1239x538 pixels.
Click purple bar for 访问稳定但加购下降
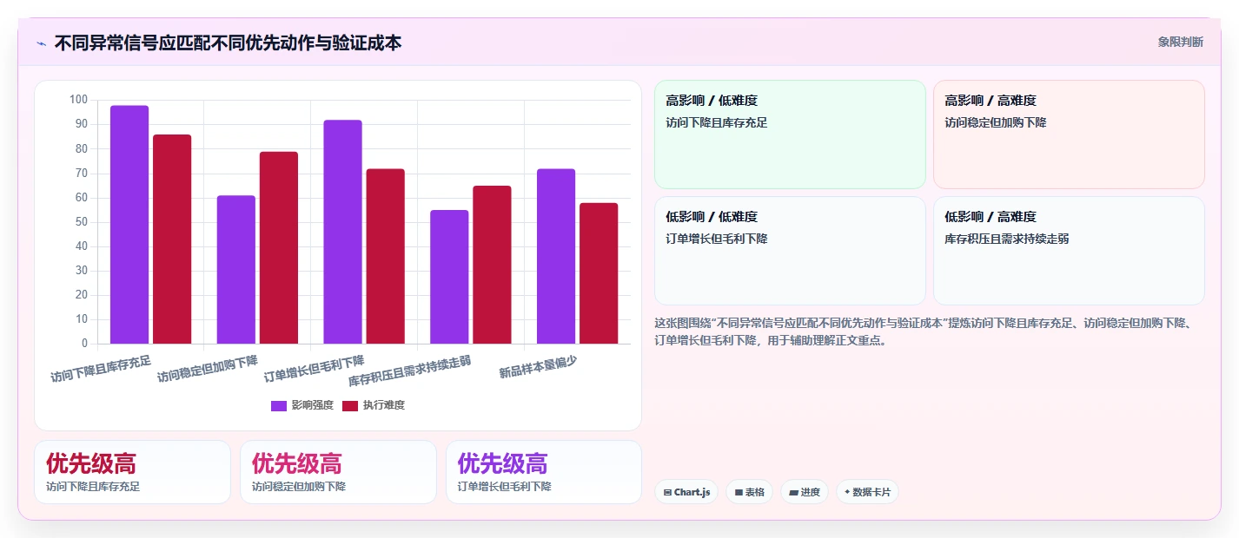click(236, 270)
